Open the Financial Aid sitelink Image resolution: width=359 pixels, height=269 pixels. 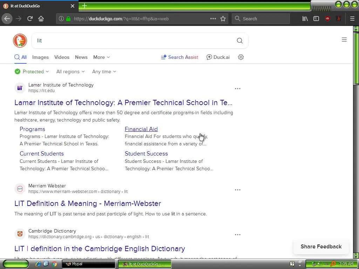click(x=141, y=129)
